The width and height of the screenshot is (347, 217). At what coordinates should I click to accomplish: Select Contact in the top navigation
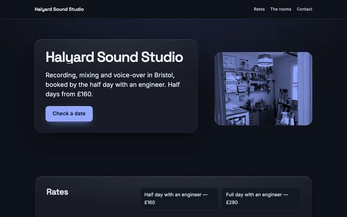click(x=304, y=9)
